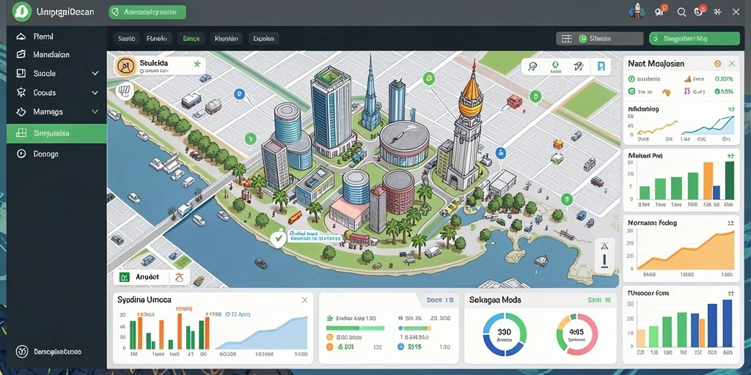Expand the Suocle sidebar item chevron
Screen dimensions: 751x375
pyautogui.click(x=95, y=73)
